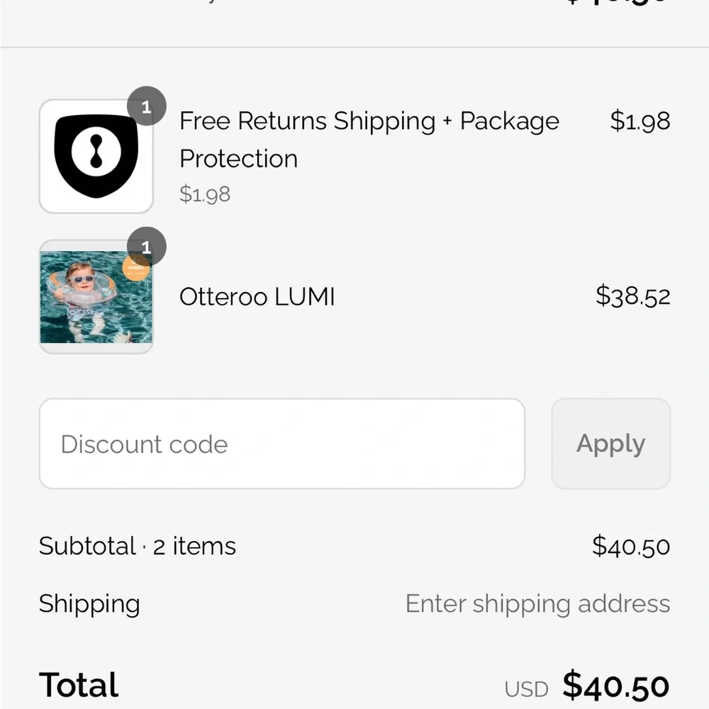Click the Subtotal · 2 items label
709x709 pixels.
pos(138,546)
